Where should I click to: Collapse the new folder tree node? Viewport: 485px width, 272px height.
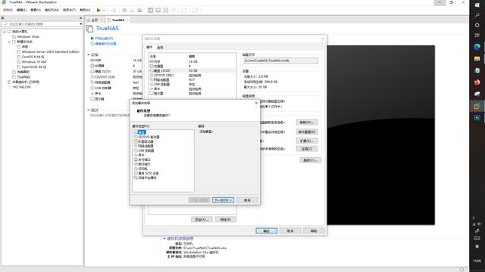point(9,42)
